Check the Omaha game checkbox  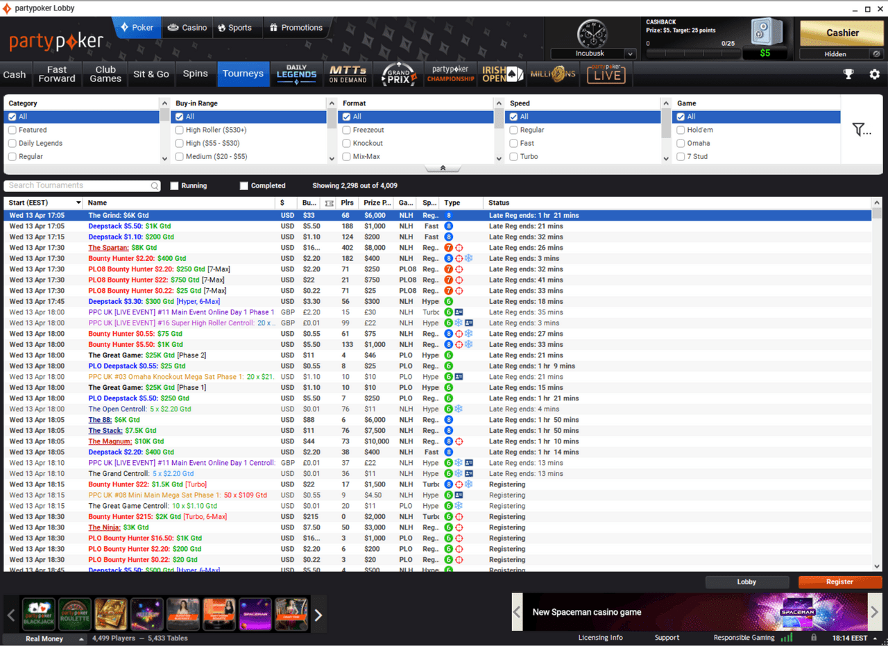[681, 143]
